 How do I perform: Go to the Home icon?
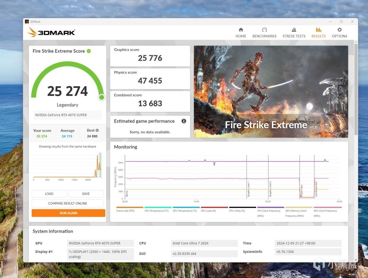(241, 30)
